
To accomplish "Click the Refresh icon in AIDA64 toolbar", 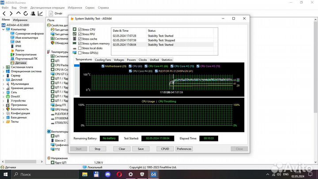I will [26, 14].
